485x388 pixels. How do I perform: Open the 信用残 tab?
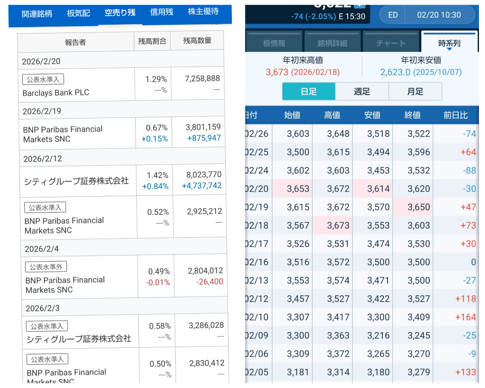[x=161, y=12]
